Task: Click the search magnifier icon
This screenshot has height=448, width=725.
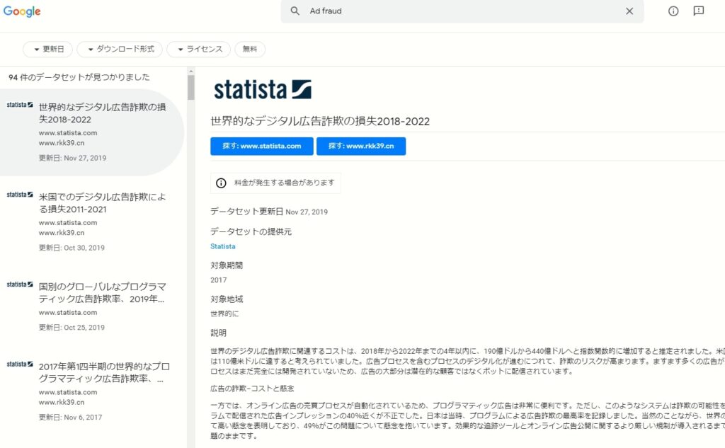Action: click(x=295, y=11)
